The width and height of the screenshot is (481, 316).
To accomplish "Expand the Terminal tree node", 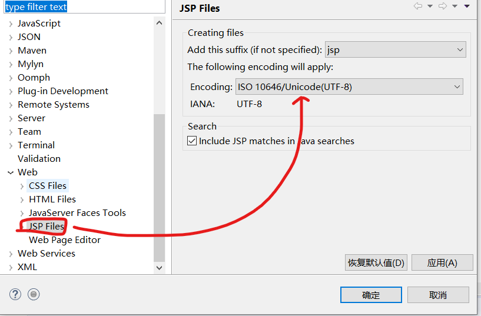I will pos(11,145).
